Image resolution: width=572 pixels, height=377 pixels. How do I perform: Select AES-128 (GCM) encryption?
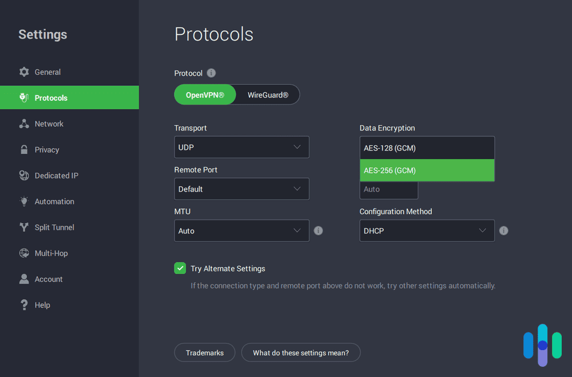click(x=427, y=148)
